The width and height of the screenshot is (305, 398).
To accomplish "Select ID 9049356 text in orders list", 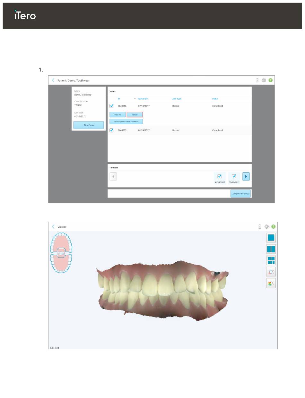I will coord(122,106).
